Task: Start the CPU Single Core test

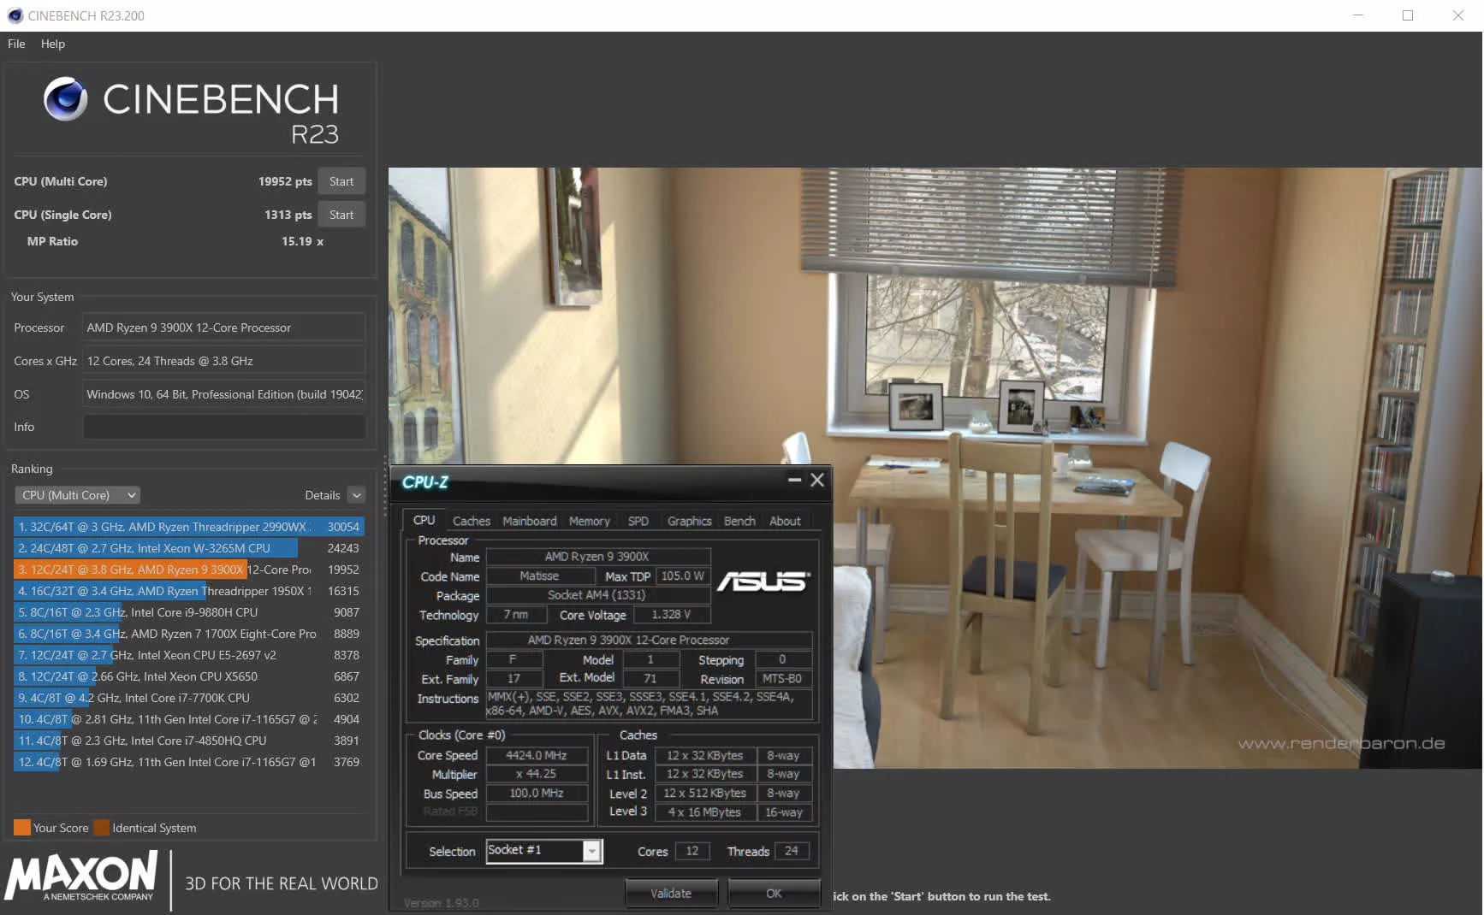Action: (x=341, y=215)
